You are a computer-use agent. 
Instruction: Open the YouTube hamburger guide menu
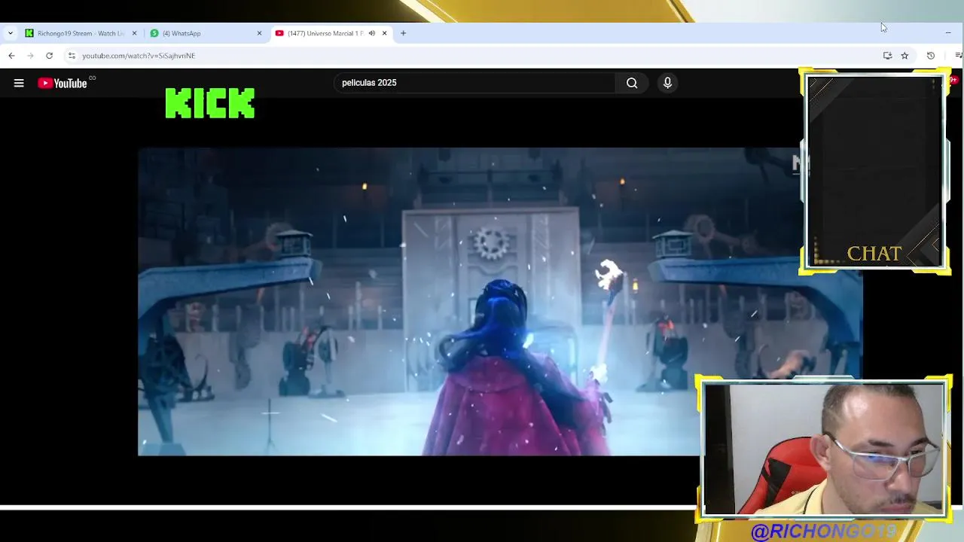click(19, 83)
